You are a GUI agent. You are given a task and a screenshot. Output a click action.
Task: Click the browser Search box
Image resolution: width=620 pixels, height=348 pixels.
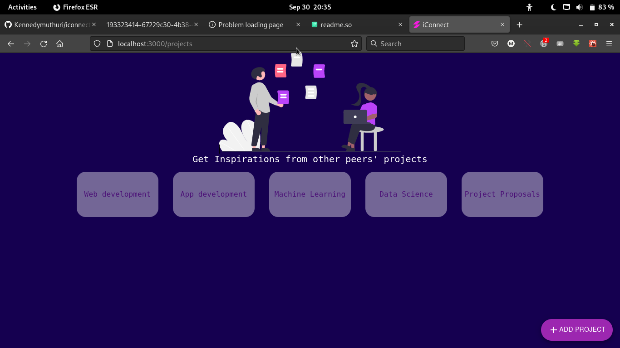coord(415,43)
